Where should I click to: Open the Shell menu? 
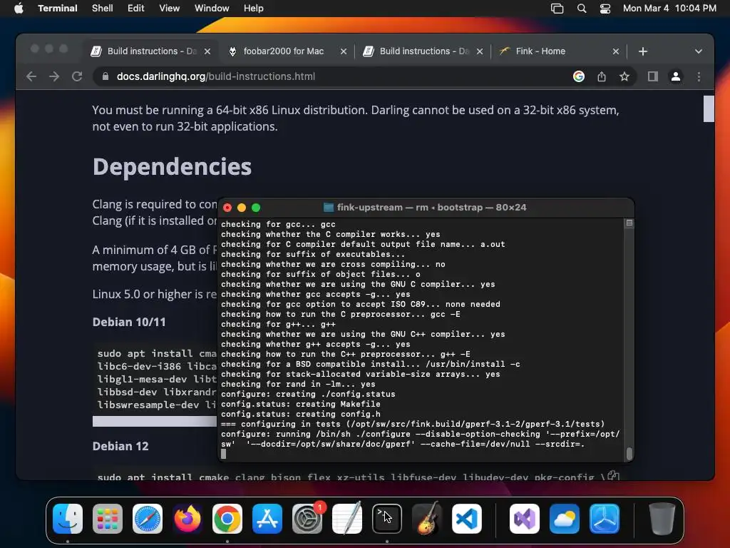tap(103, 9)
